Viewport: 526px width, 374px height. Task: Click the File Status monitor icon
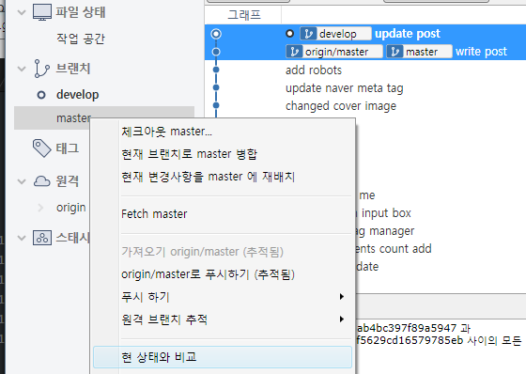42,12
